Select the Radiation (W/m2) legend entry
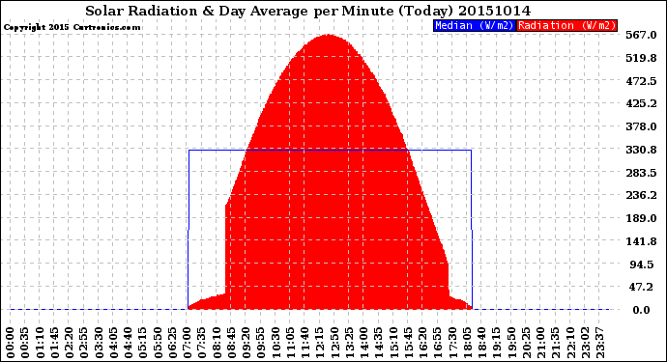Image resolution: width=667 pixels, height=362 pixels. coord(566,25)
